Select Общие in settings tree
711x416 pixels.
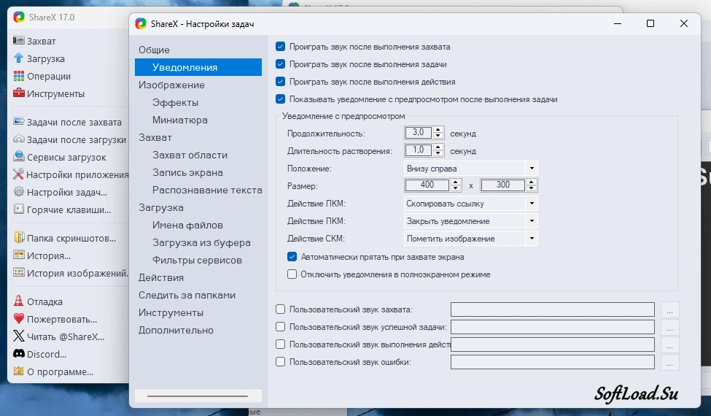coord(154,50)
